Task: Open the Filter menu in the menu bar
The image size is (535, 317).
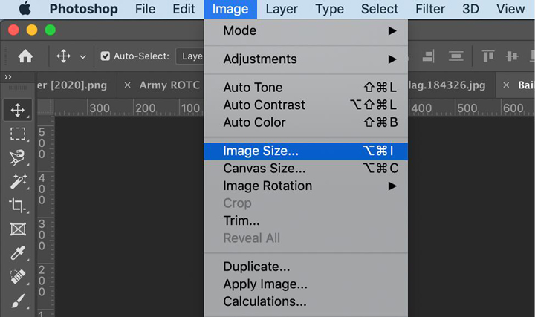Action: pyautogui.click(x=431, y=9)
